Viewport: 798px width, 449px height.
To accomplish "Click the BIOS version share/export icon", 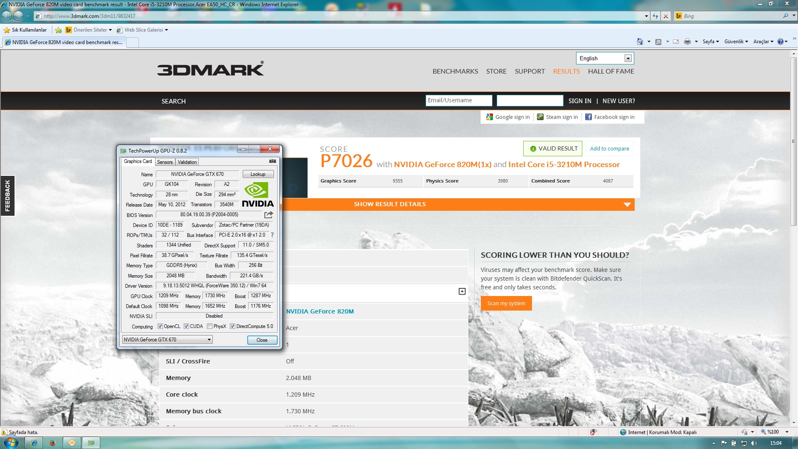I will [x=268, y=215].
